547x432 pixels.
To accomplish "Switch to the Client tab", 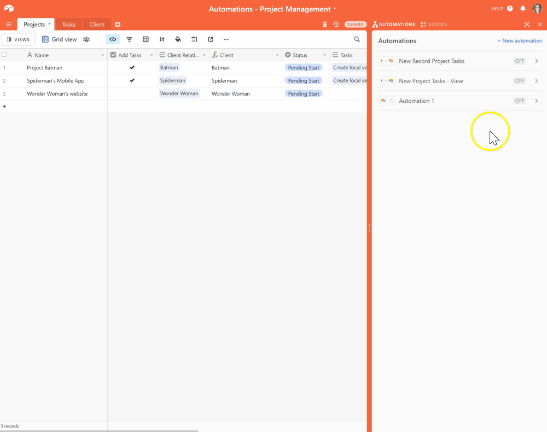I will coord(97,24).
